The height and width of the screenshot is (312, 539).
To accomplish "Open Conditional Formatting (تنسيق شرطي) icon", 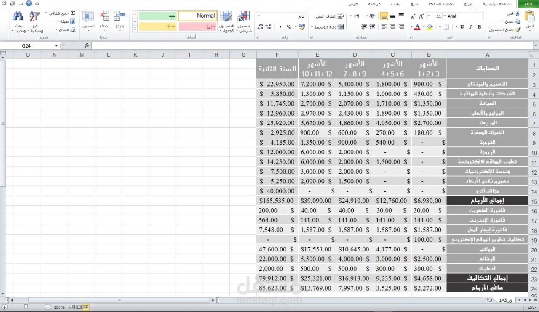I will point(243,17).
